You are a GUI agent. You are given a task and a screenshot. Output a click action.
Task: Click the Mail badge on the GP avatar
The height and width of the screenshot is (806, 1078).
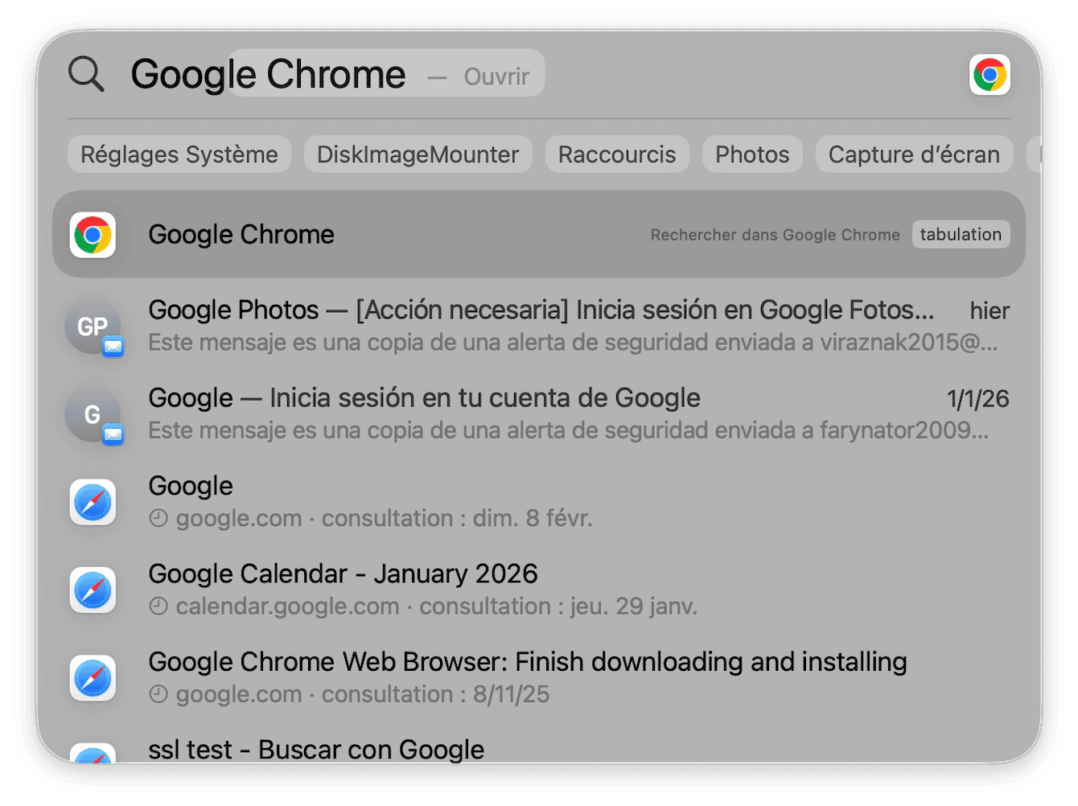coord(113,347)
